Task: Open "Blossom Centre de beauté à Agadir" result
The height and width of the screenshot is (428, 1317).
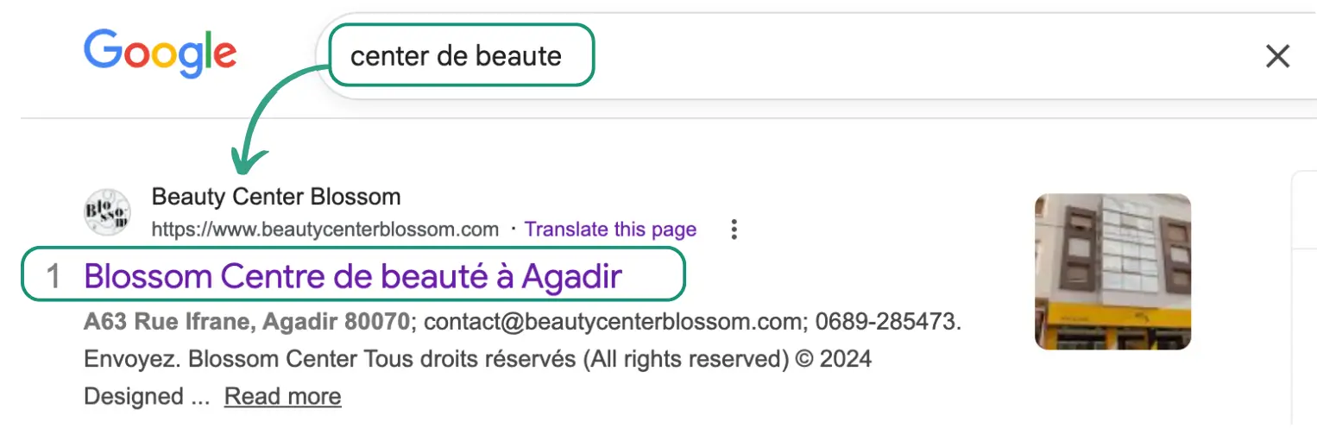Action: [x=353, y=277]
